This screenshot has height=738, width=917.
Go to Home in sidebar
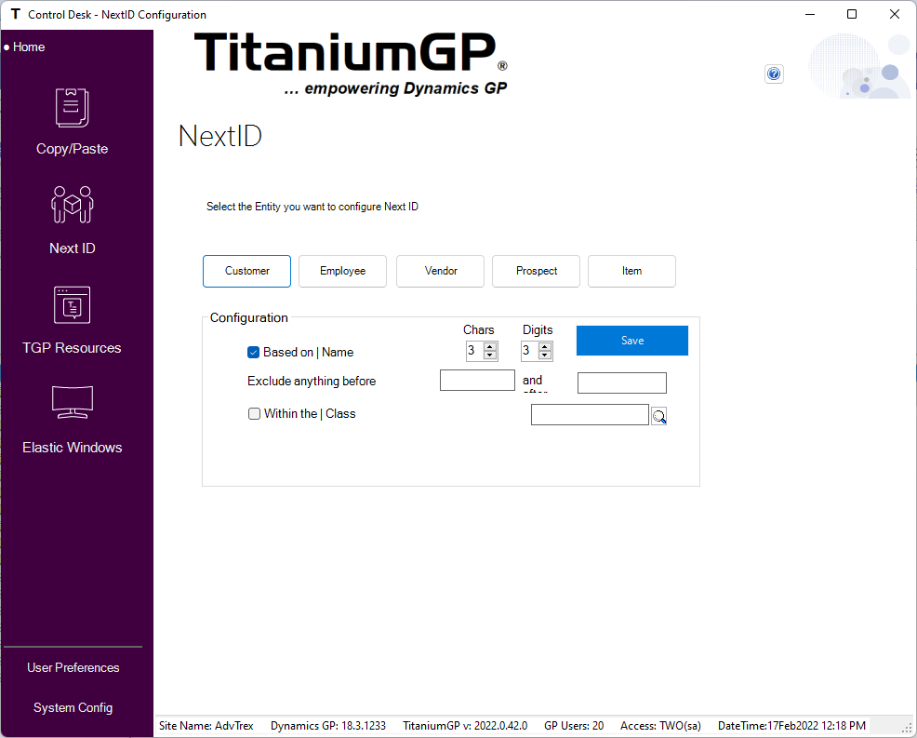coord(29,47)
